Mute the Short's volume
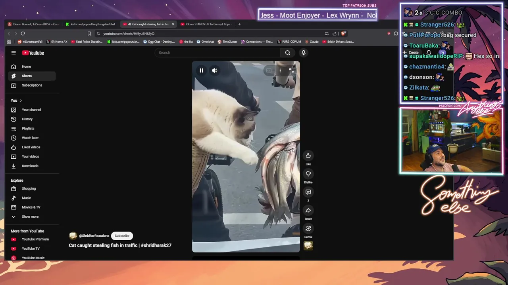Viewport: 508px width, 285px height. pyautogui.click(x=215, y=70)
